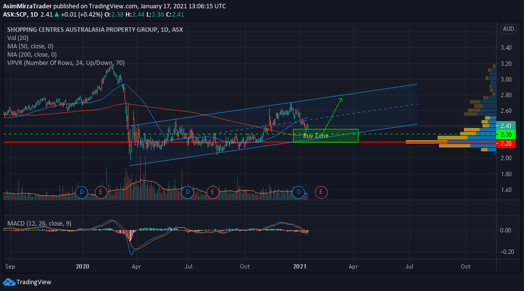Select the Vol (20) indicator label
Screen dimensions: 524x291
[18, 38]
